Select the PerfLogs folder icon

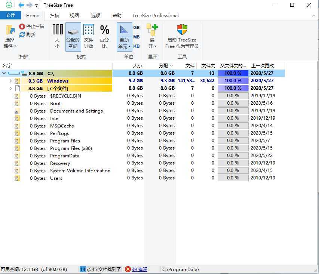click(17, 133)
